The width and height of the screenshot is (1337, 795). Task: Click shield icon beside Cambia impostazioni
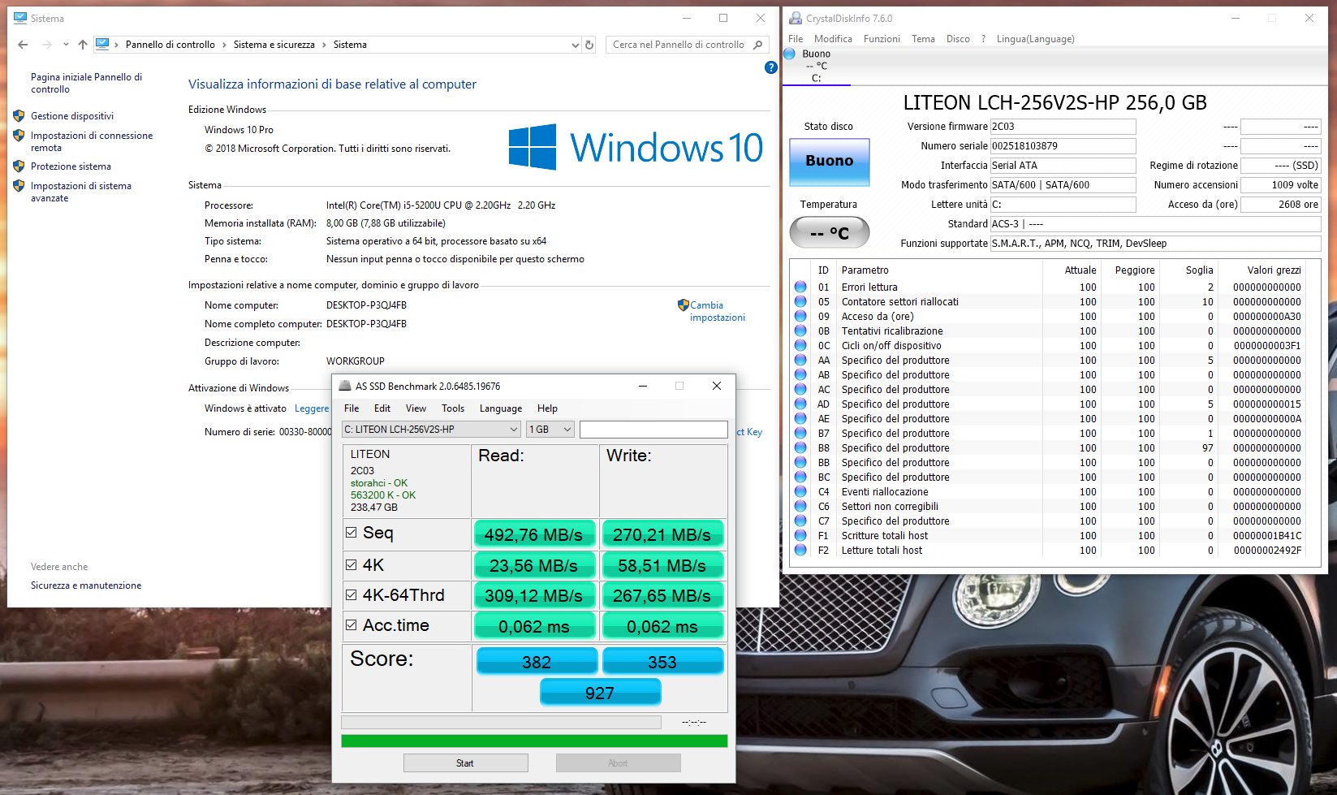683,305
